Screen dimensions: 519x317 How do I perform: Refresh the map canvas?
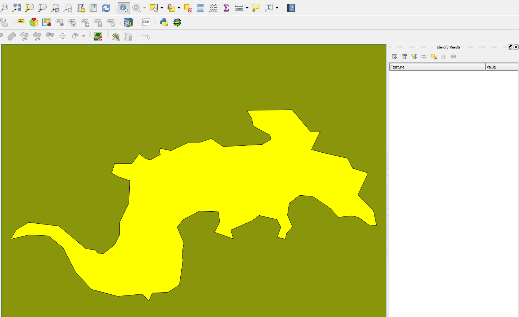(106, 8)
